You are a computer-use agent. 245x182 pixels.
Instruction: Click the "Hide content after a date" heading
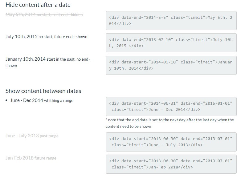pyautogui.click(x=38, y=5)
